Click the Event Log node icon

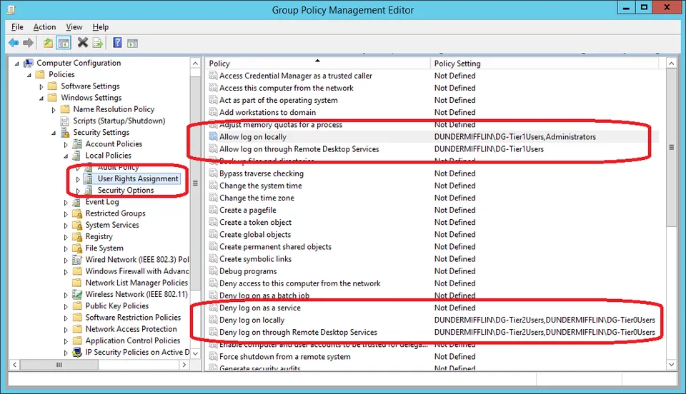point(77,202)
